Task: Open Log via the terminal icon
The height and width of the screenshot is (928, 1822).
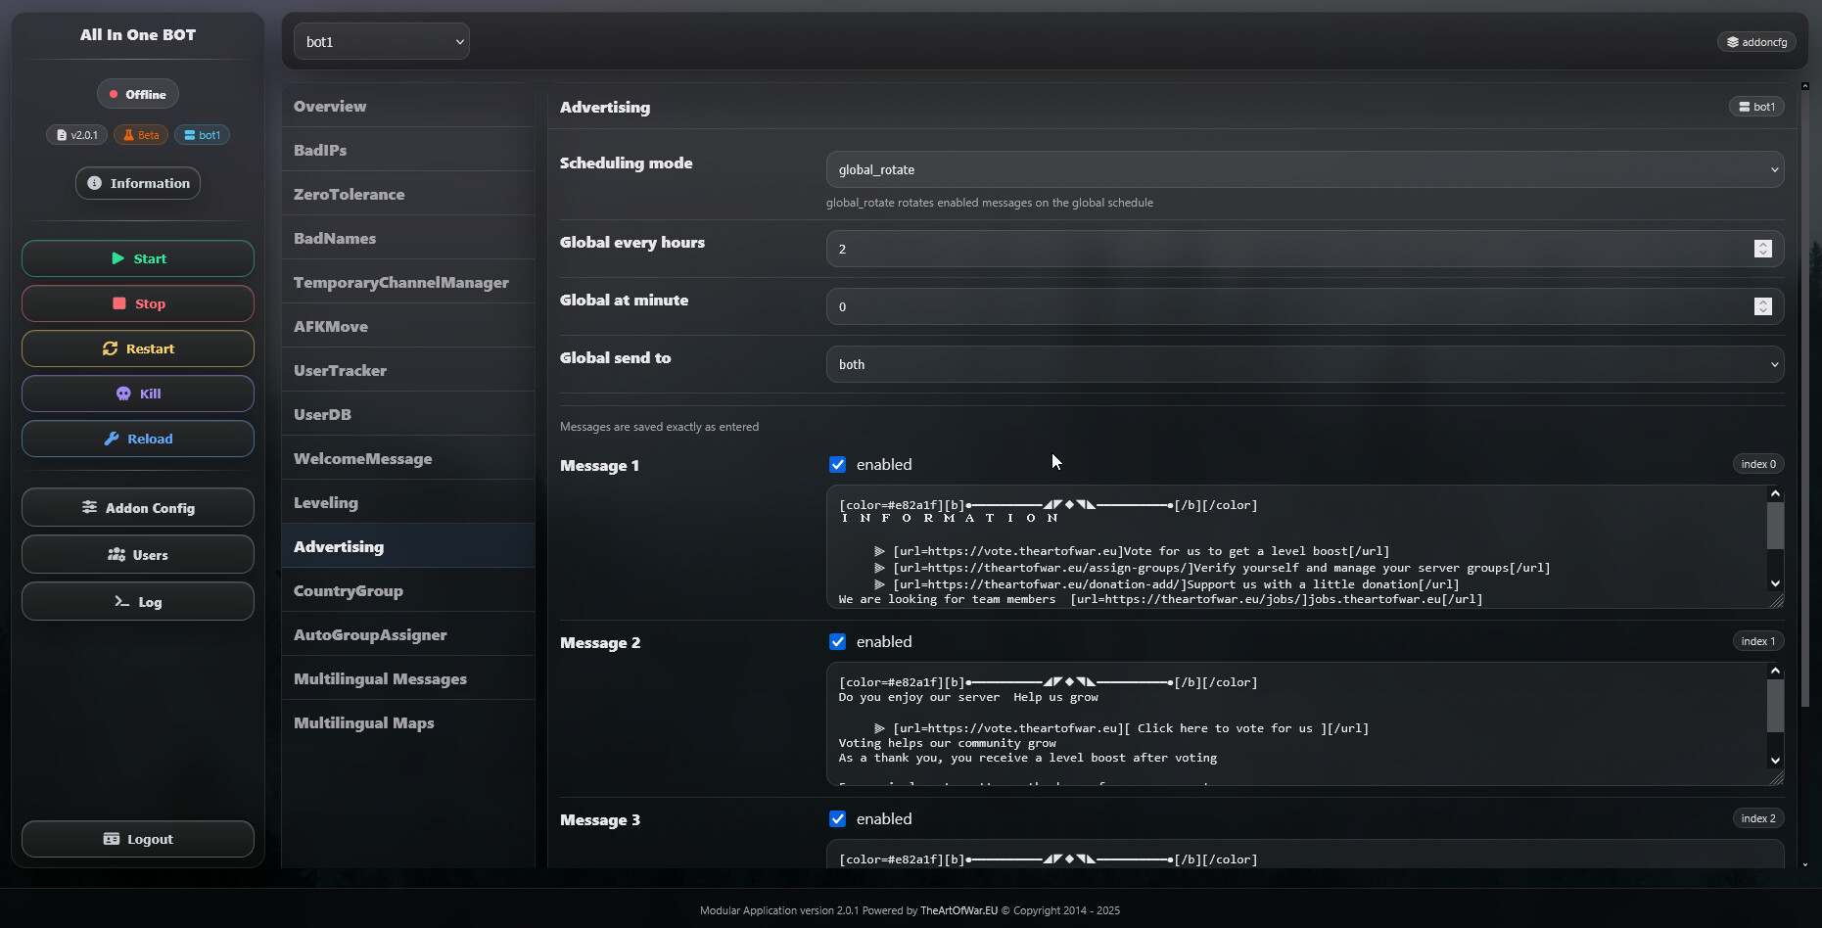Action: coord(121,601)
